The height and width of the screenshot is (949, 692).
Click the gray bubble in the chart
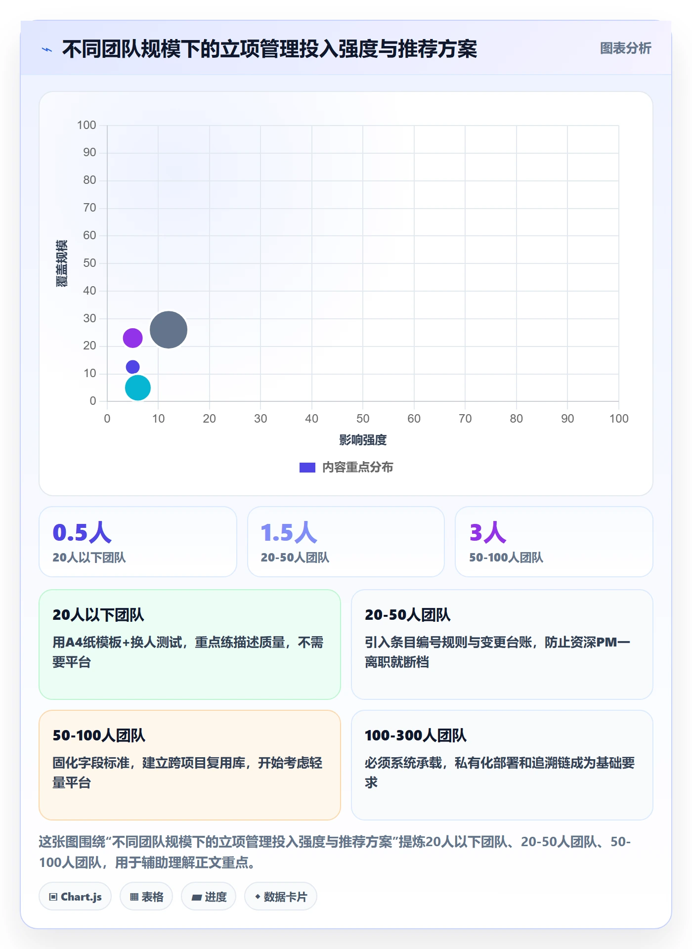point(169,330)
